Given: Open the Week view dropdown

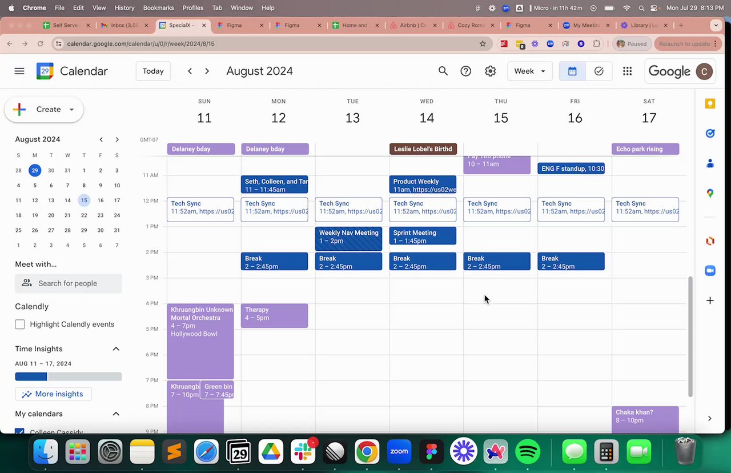Looking at the screenshot, I should 530,71.
